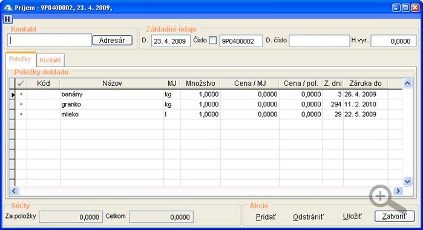
Task: Open the Adresár address book button
Action: coord(112,41)
